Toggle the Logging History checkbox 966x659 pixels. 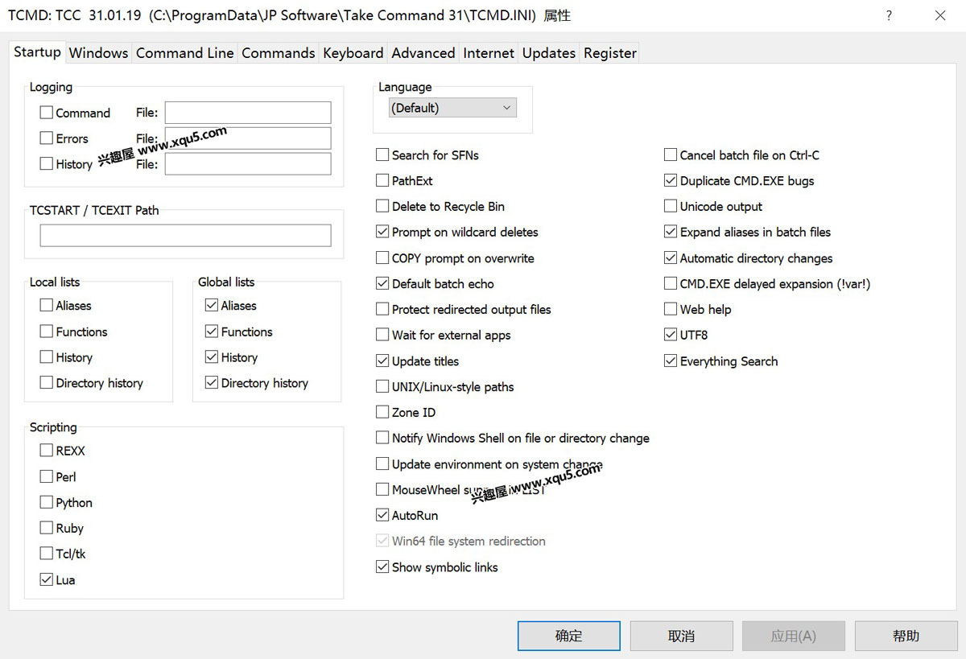47,164
